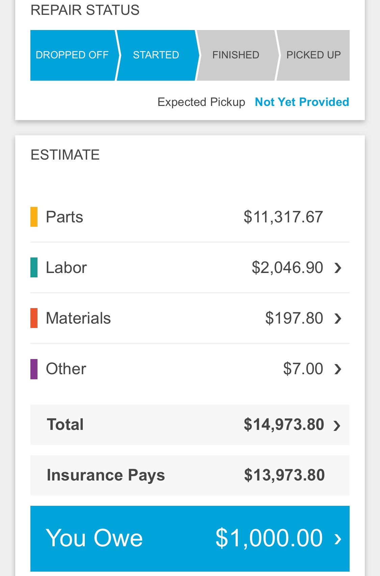Click the yellow Parts color marker

(34, 217)
